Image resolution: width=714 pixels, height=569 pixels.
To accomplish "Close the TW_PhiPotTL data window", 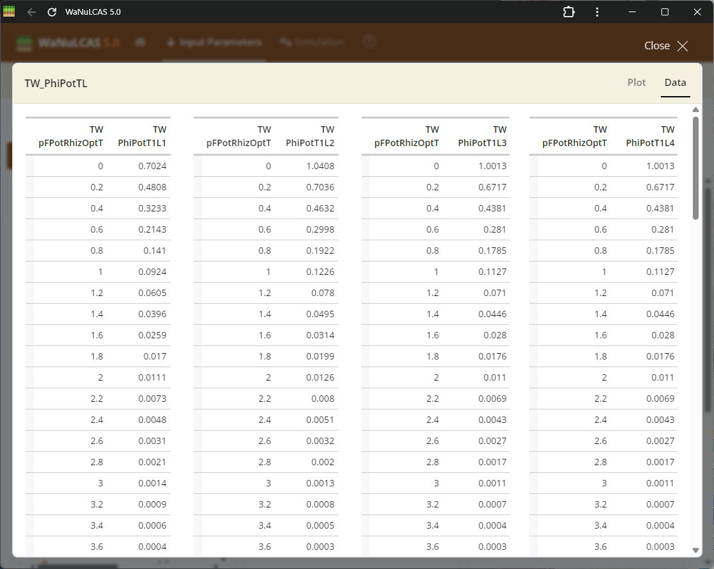I will click(x=666, y=45).
